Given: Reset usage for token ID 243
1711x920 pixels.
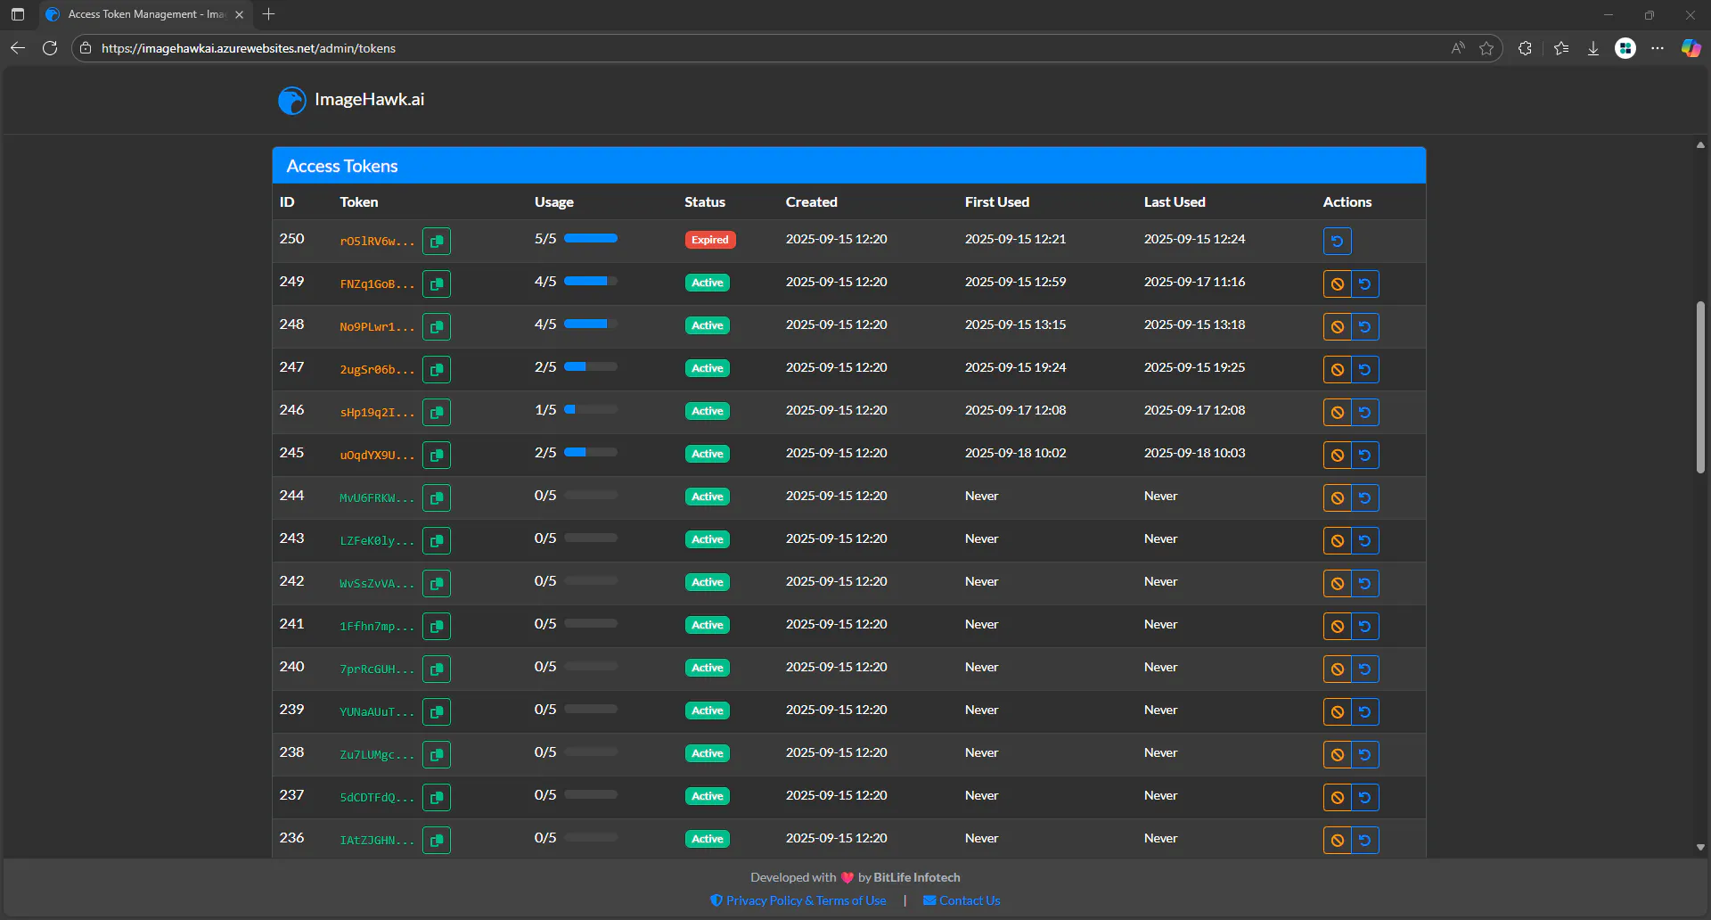Looking at the screenshot, I should 1365,540.
